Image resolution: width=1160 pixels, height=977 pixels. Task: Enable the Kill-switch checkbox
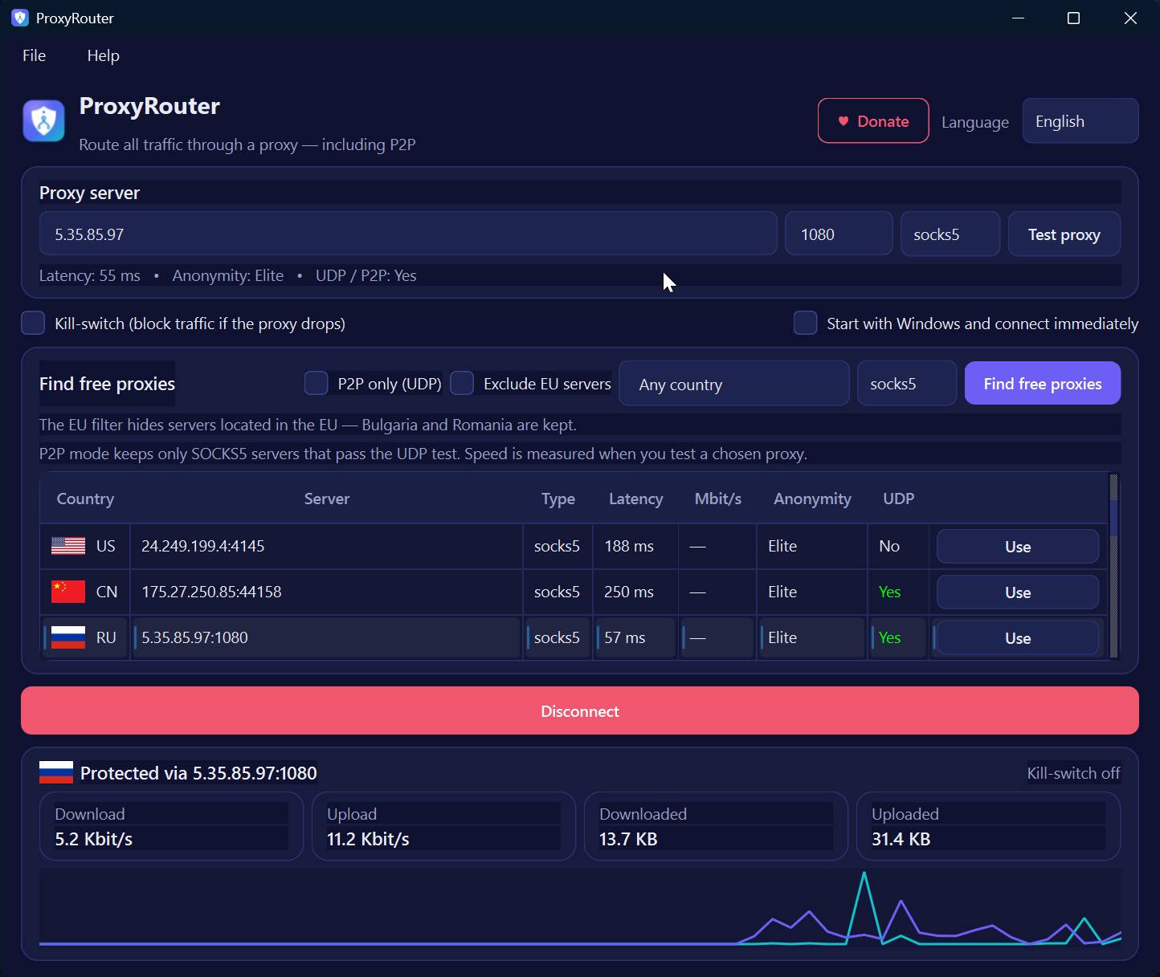[33, 323]
